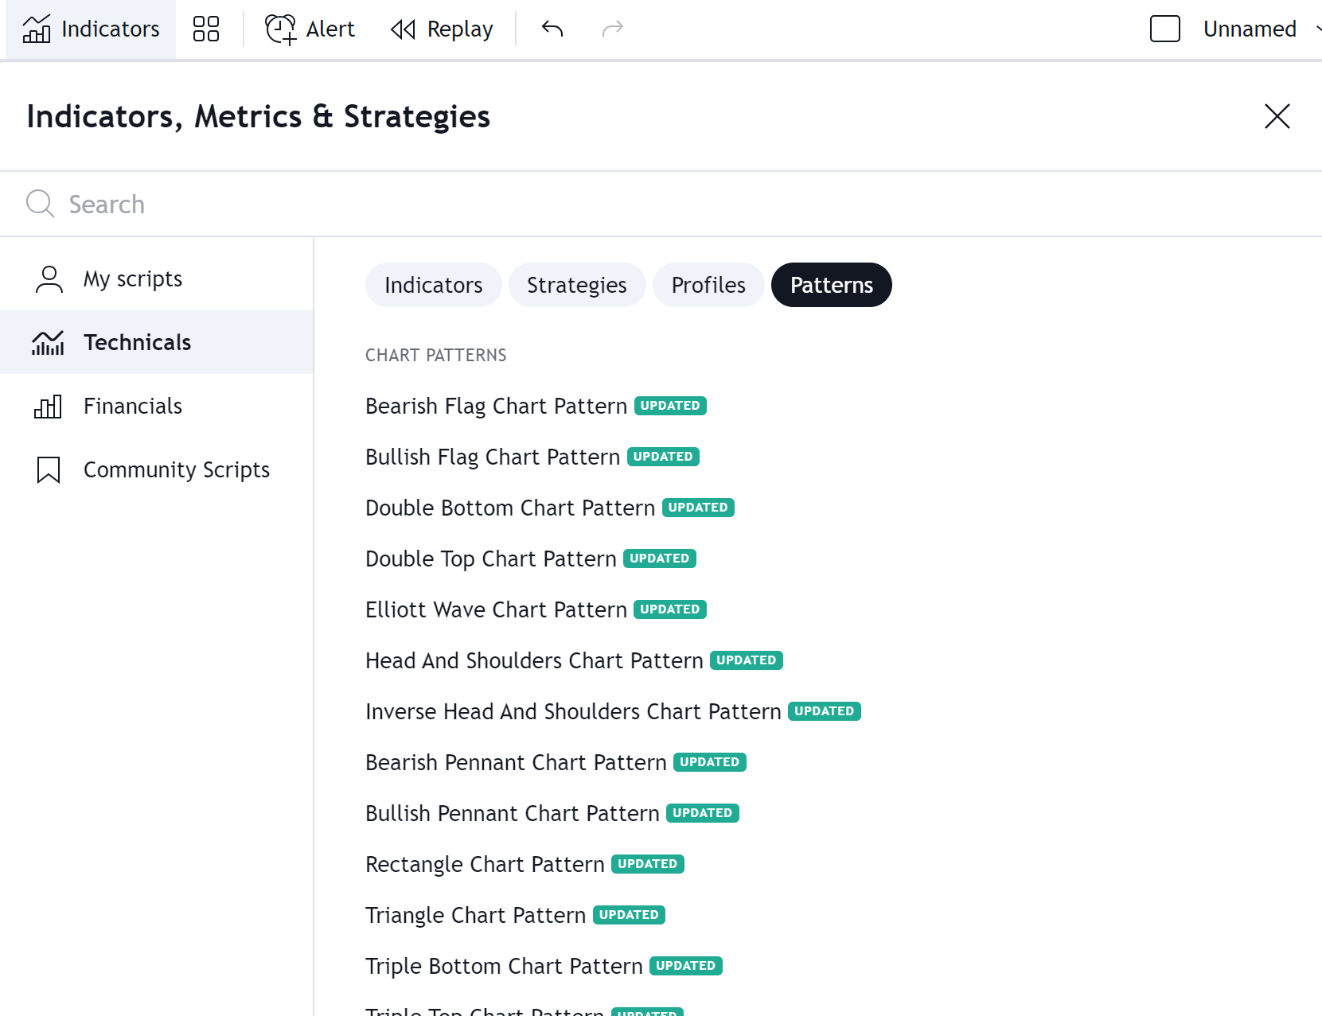Open the Indicators panel from the toolbar
Viewport: 1322px width, 1016px height.
tap(89, 29)
